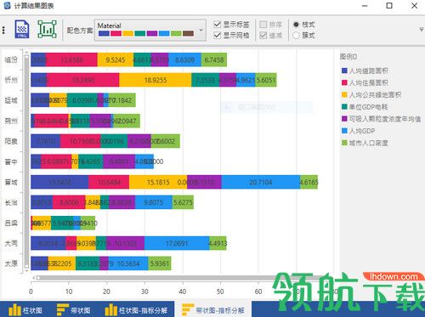Screen dimensions: 425x317
Task: Click the 18.9255 segment in 忻州 bar
Action: 156,80
